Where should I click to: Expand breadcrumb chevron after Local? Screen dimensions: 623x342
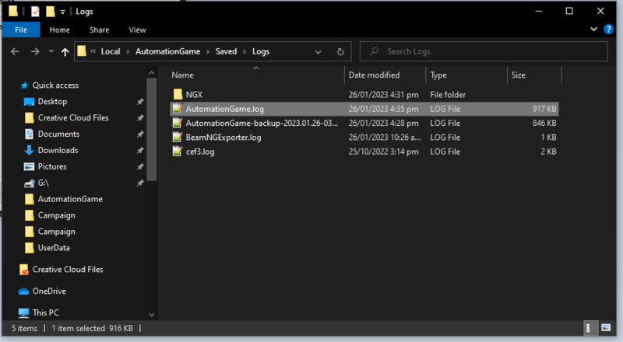coord(128,51)
